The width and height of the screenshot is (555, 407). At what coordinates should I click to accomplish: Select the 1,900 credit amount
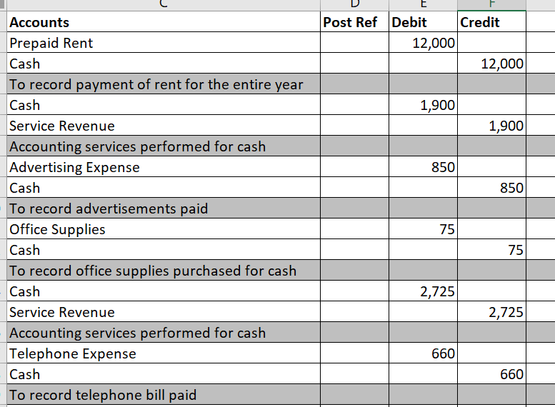[491, 126]
